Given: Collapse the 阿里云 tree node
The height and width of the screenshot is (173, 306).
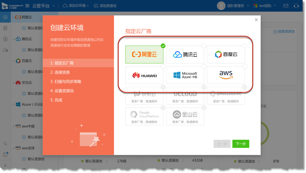Looking at the screenshot, I should click(x=13, y=17).
